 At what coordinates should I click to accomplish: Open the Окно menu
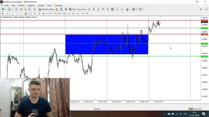[x=49, y=6]
